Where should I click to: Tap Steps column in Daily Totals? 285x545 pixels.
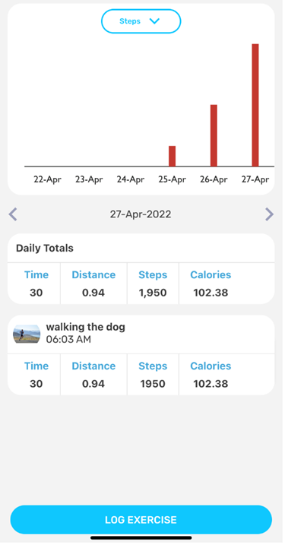pos(153,284)
